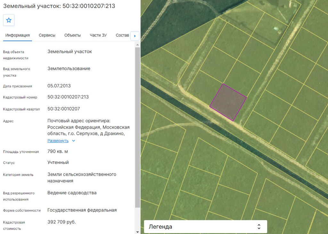Image resolution: width=328 pixels, height=234 pixels.
Task: Add parcel to favorites with star icon
Action: point(9,20)
